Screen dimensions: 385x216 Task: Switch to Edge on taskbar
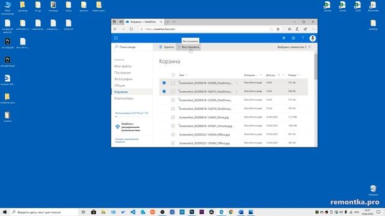221,212
